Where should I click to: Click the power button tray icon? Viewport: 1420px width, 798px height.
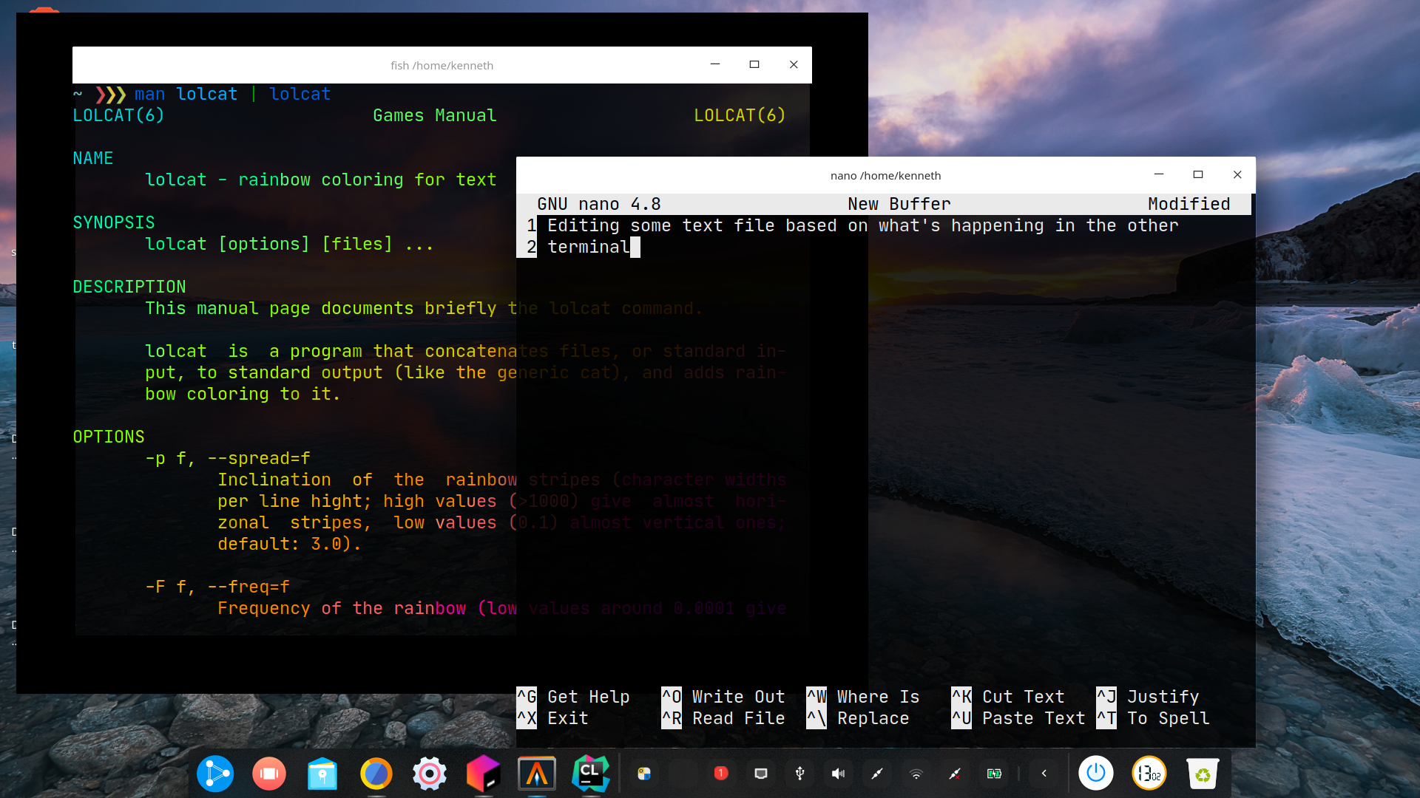(x=1097, y=774)
